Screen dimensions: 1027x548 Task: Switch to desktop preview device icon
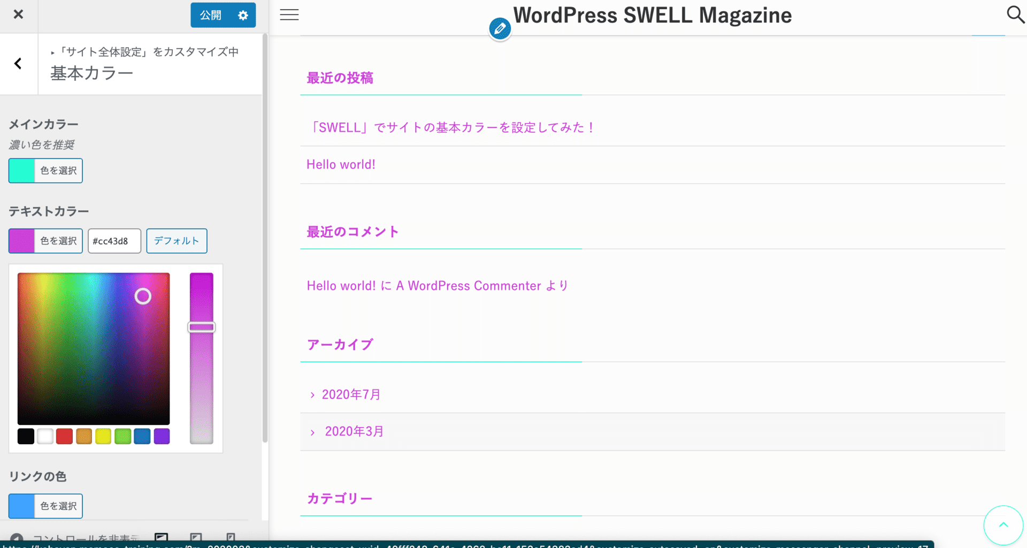(161, 537)
